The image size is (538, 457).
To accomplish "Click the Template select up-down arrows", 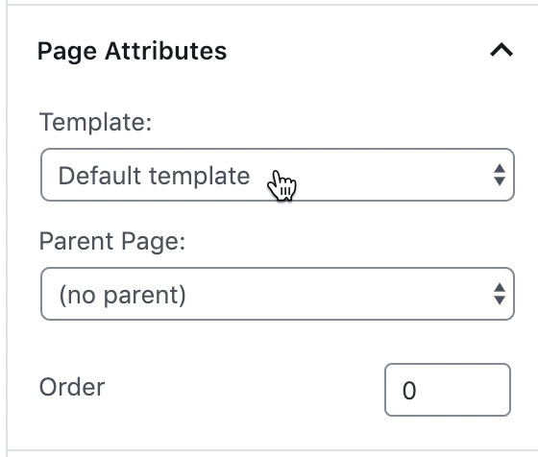I will click(x=500, y=175).
